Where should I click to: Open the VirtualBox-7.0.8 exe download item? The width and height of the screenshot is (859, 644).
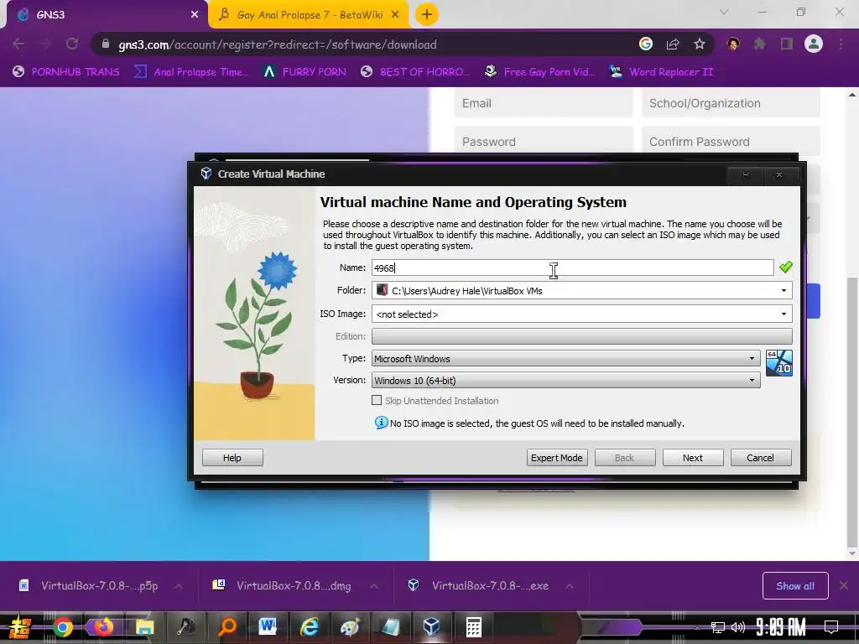click(480, 586)
